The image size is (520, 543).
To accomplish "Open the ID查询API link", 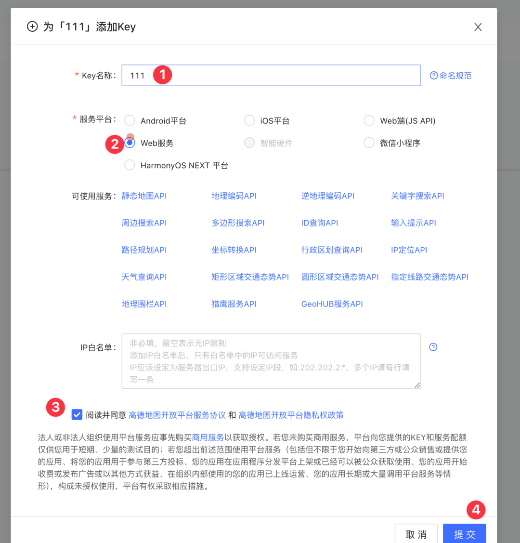I will (x=319, y=223).
